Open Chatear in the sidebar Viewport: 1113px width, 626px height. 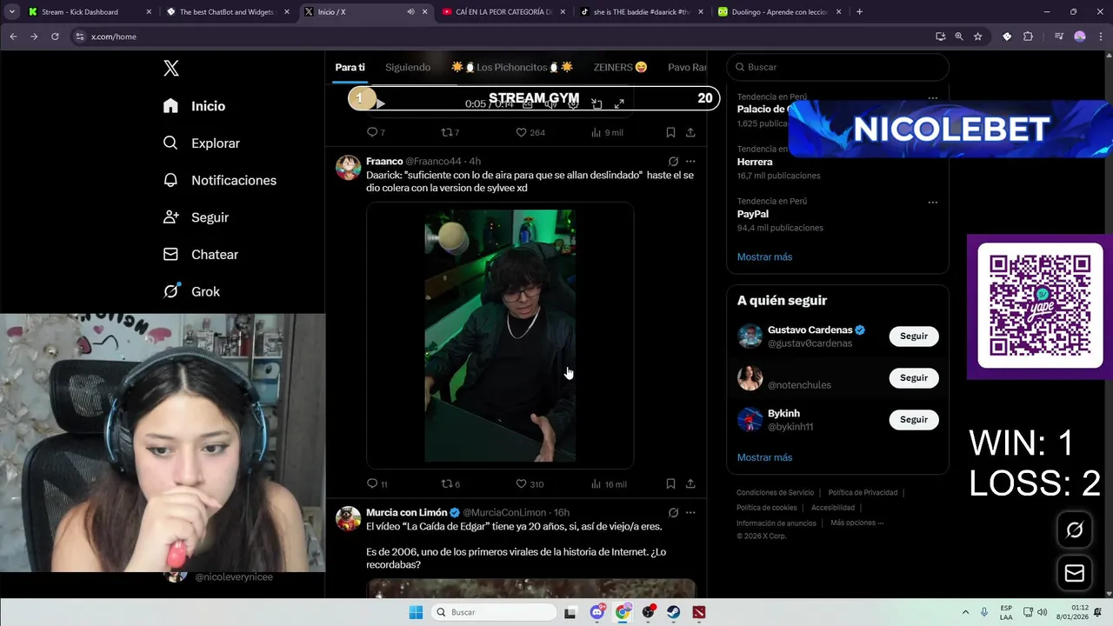click(201, 255)
